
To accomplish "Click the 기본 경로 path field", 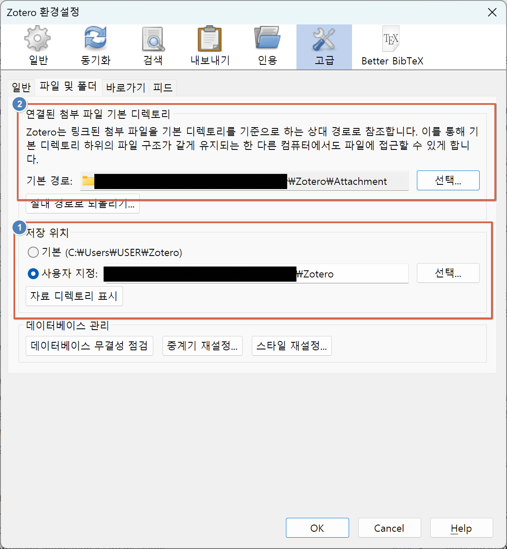I will coord(244,181).
